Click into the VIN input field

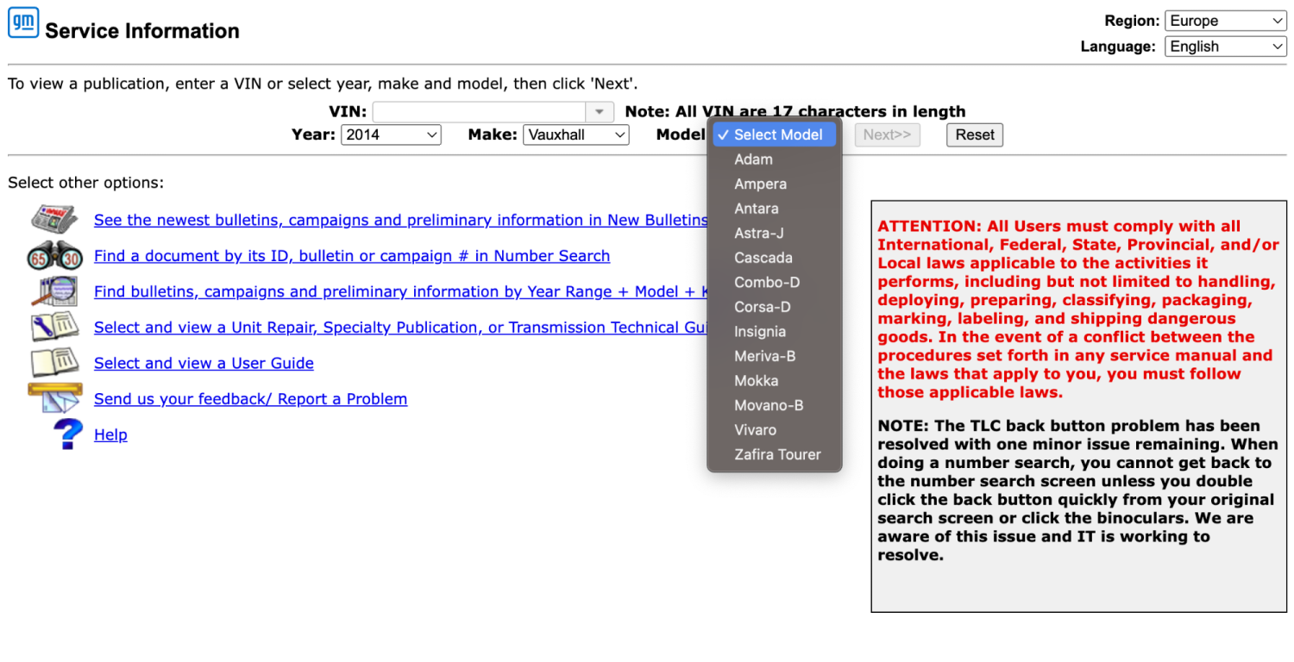(479, 112)
